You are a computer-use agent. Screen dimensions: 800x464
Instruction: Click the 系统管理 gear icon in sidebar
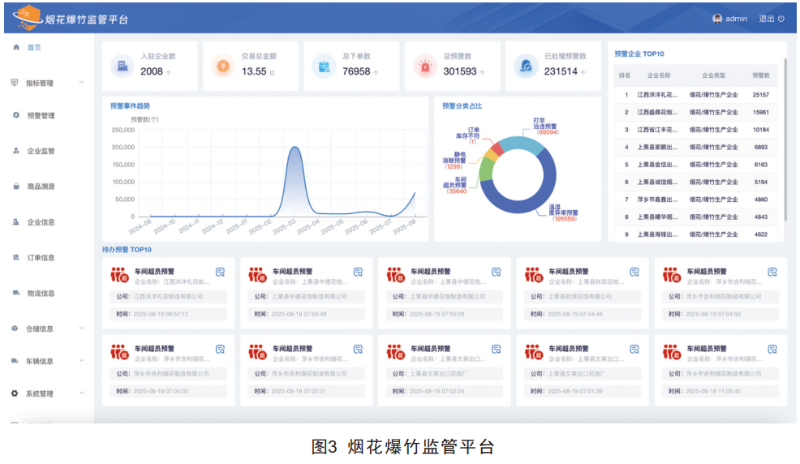pyautogui.click(x=15, y=393)
